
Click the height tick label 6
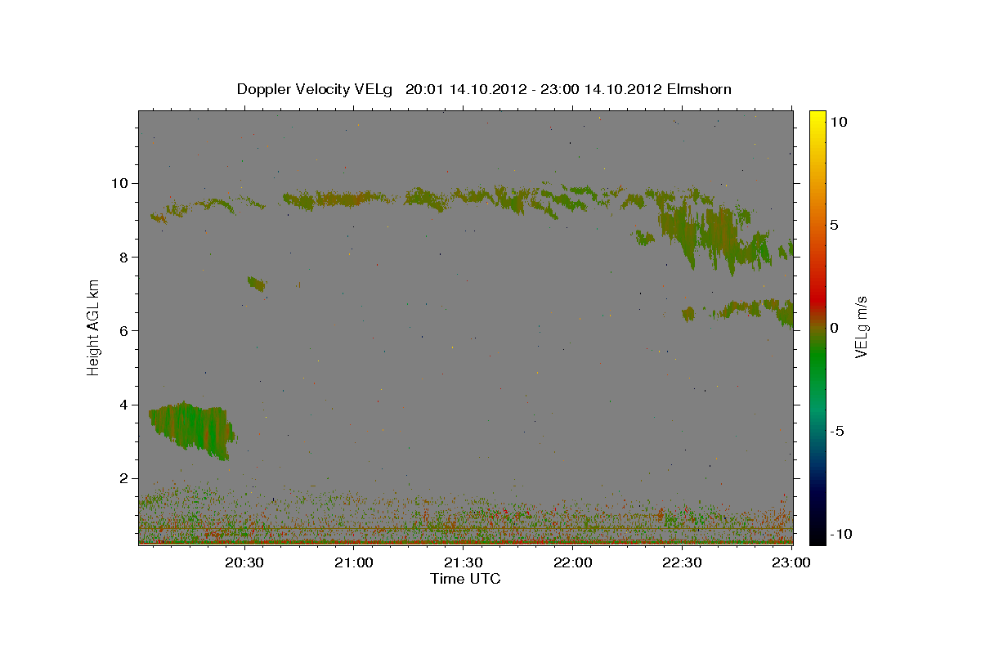pyautogui.click(x=125, y=330)
